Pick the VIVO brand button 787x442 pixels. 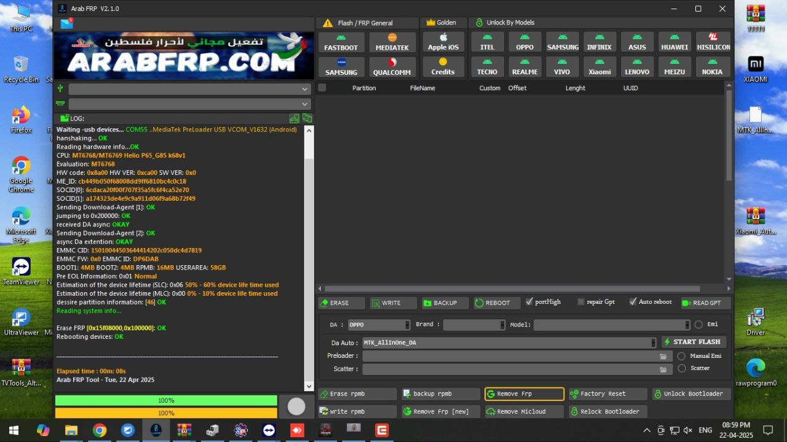click(562, 67)
